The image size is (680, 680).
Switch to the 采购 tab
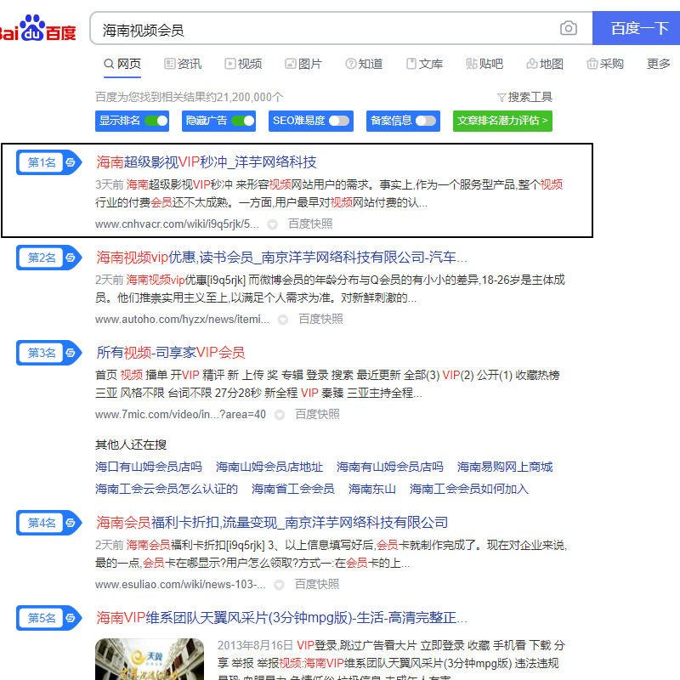pos(605,64)
